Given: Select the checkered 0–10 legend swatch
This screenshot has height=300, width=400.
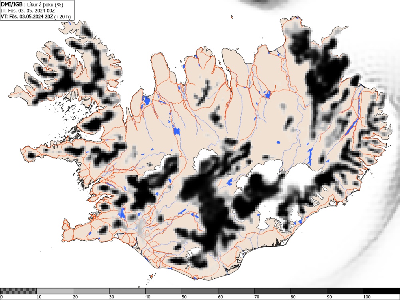Looking at the screenshot, I should click(x=18, y=291).
